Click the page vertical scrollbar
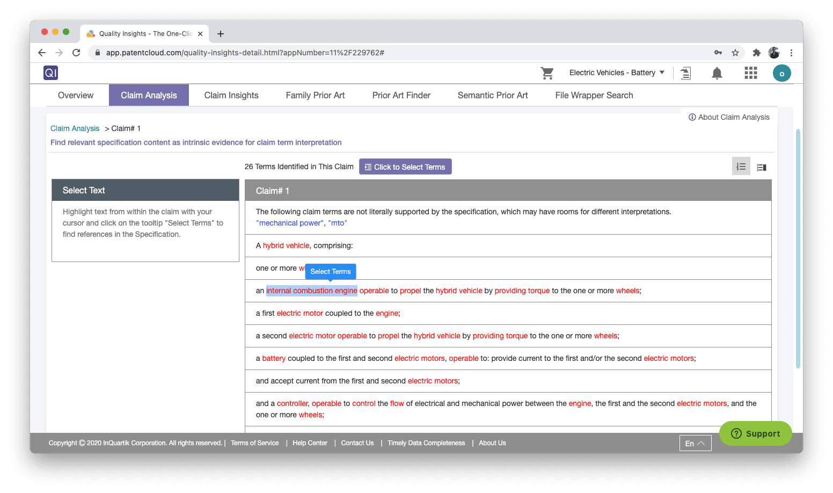Viewport: 833px width, 493px height. pos(798,247)
